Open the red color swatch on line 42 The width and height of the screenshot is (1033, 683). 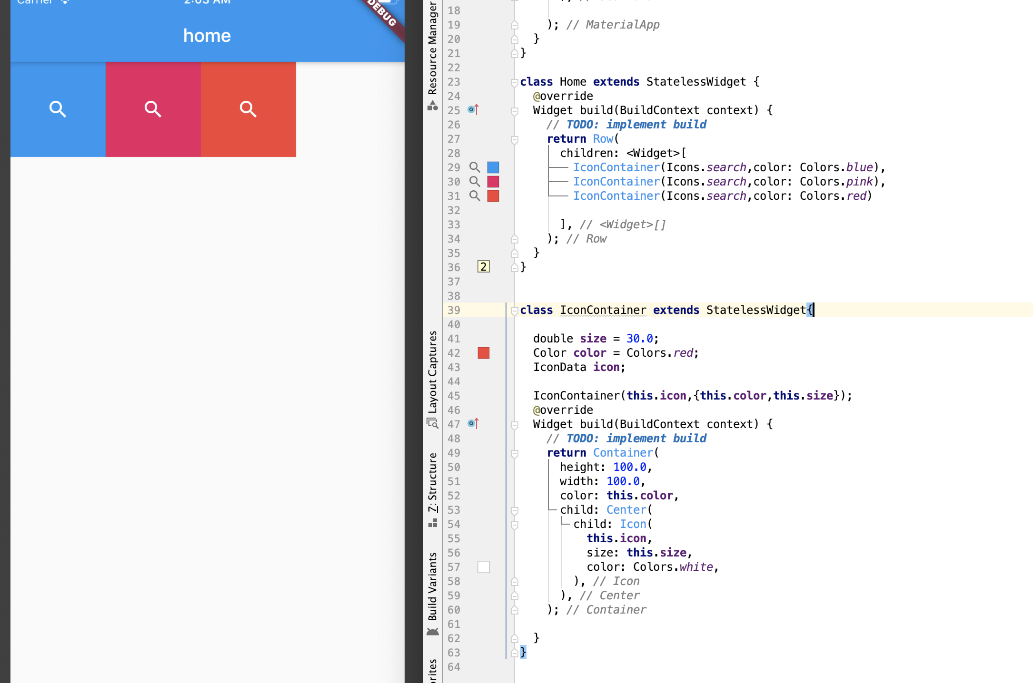pos(484,353)
